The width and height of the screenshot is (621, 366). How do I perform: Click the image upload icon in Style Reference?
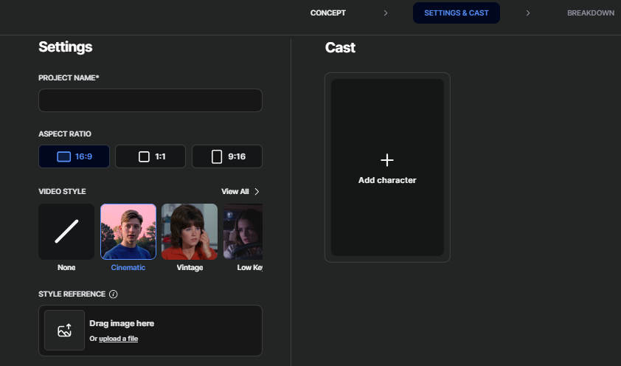(65, 331)
